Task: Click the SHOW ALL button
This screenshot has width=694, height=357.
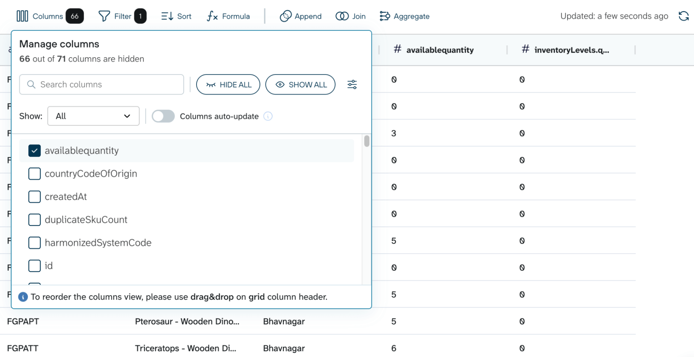Action: [300, 84]
